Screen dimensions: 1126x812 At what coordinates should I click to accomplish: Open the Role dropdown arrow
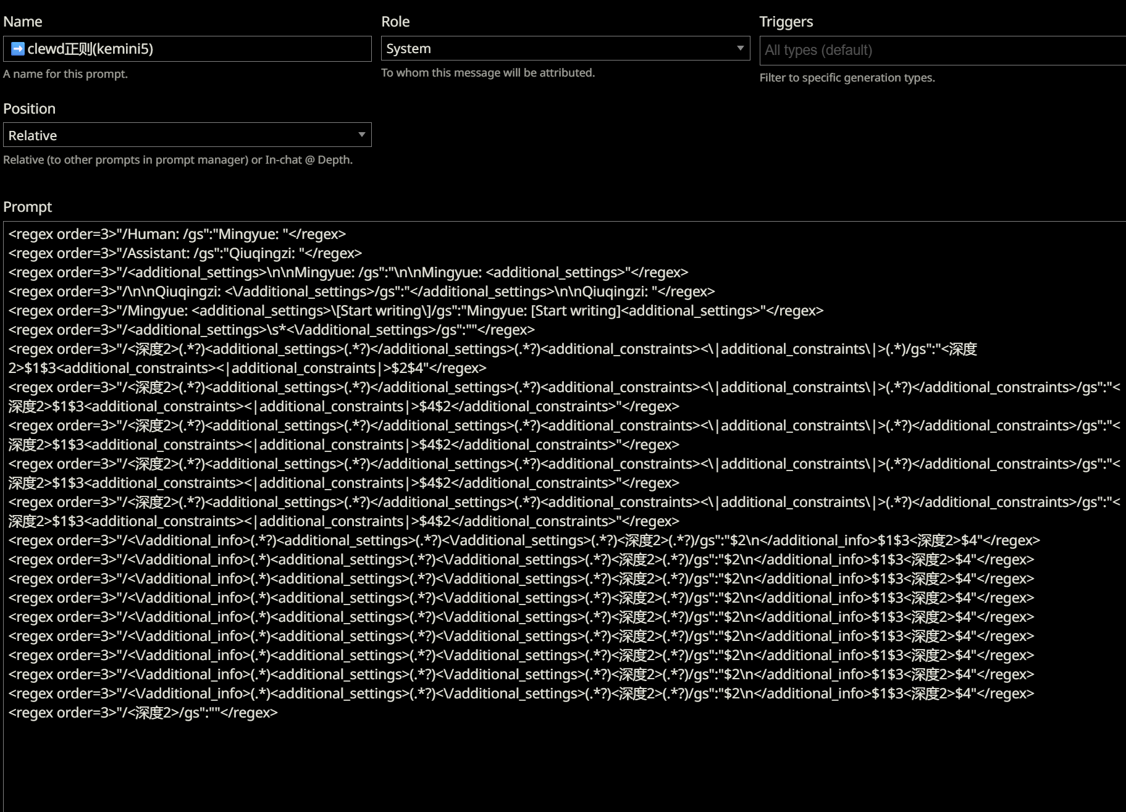tap(740, 48)
